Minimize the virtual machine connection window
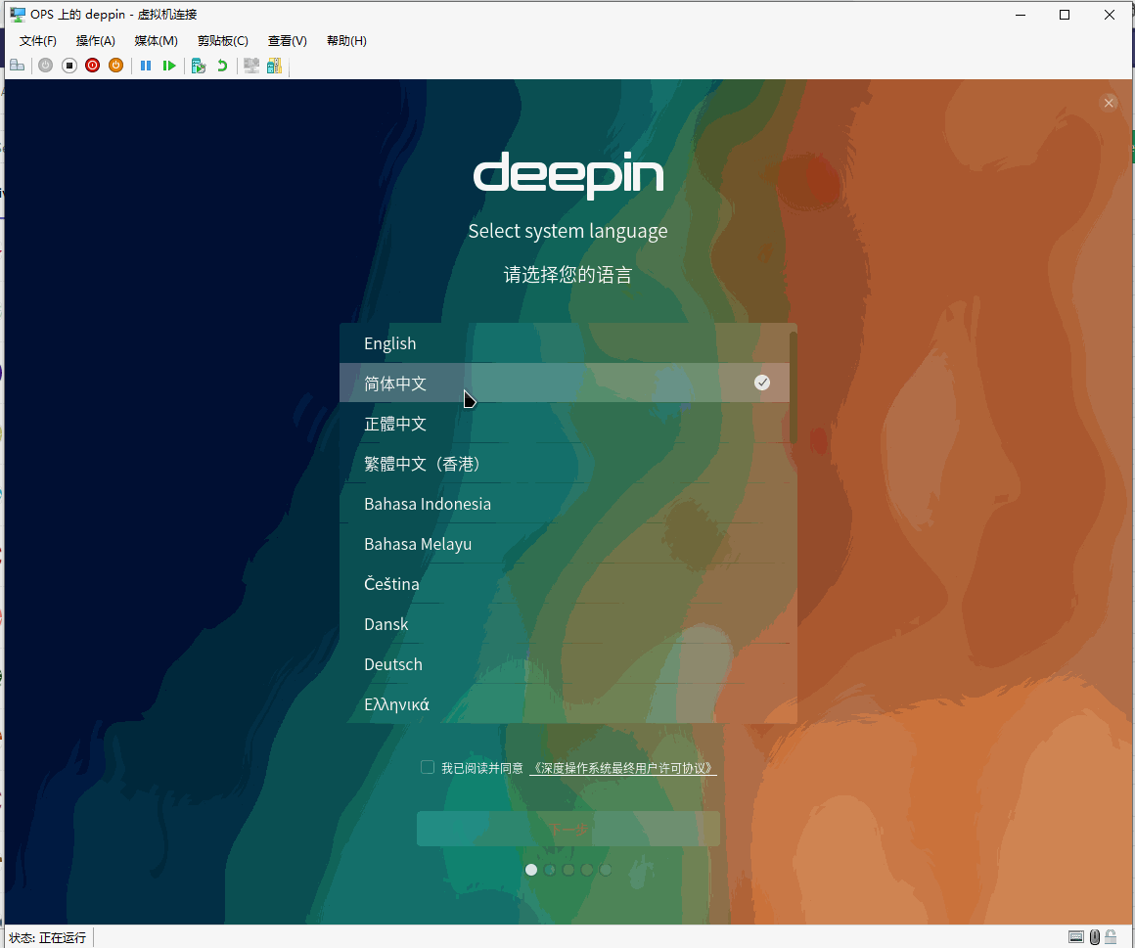Viewport: 1135px width, 948px height. pos(1021,15)
